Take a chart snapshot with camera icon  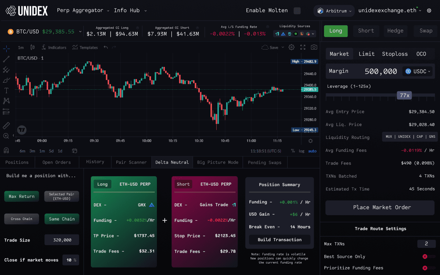[314, 47]
